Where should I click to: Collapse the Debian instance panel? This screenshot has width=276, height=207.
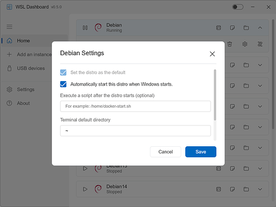pyautogui.click(x=260, y=28)
